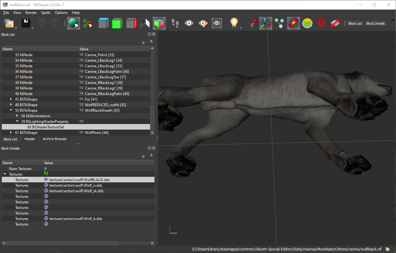Open the Save icon dropdown arrow
The image size is (396, 253).
point(32,28)
